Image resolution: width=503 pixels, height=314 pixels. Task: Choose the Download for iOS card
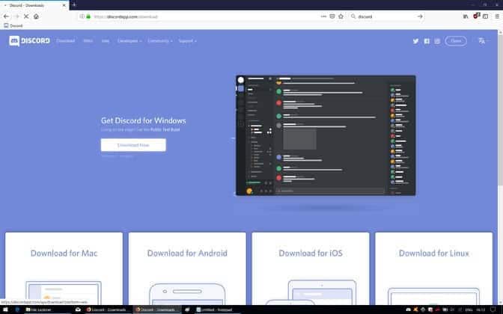311,268
